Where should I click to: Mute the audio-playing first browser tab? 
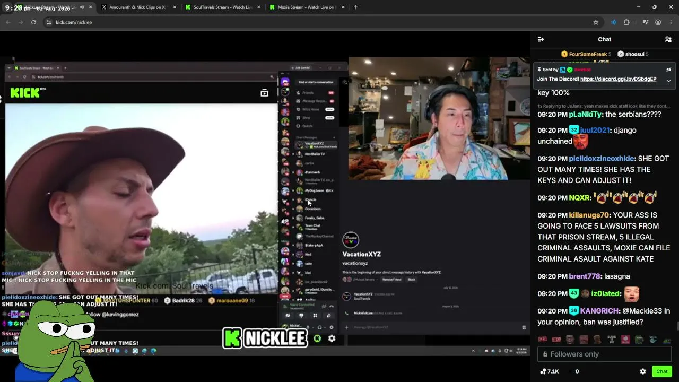[82, 7]
